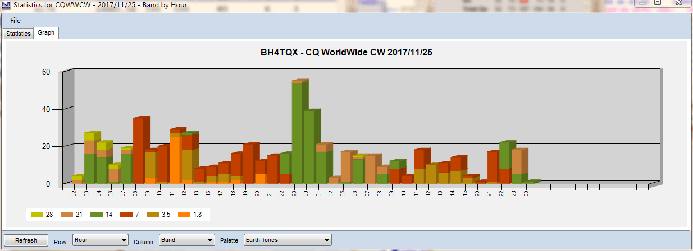The image size is (693, 251).
Task: Click the y-axis label 40
Action: (45, 109)
